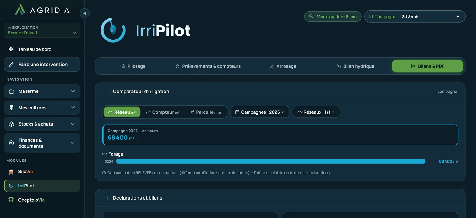Expand the Stocks & achats section
The height and width of the screenshot is (218, 476).
point(42,124)
